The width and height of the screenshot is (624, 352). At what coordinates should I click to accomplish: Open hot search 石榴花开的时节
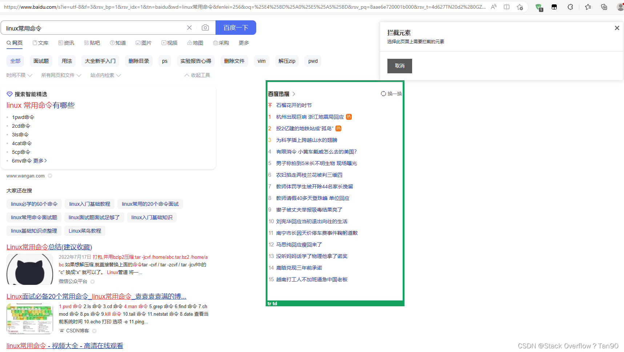294,105
